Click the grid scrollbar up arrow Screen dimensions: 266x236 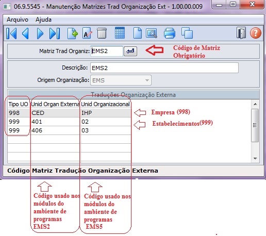pyautogui.click(x=255, y=104)
